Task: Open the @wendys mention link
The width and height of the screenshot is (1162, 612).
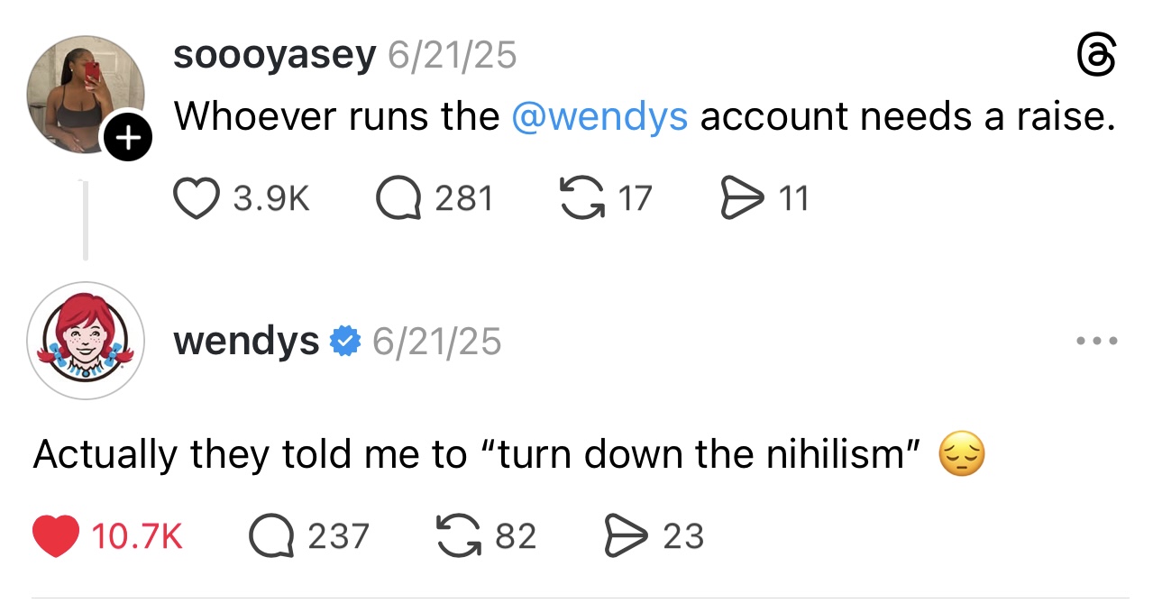Action: pyautogui.click(x=599, y=115)
